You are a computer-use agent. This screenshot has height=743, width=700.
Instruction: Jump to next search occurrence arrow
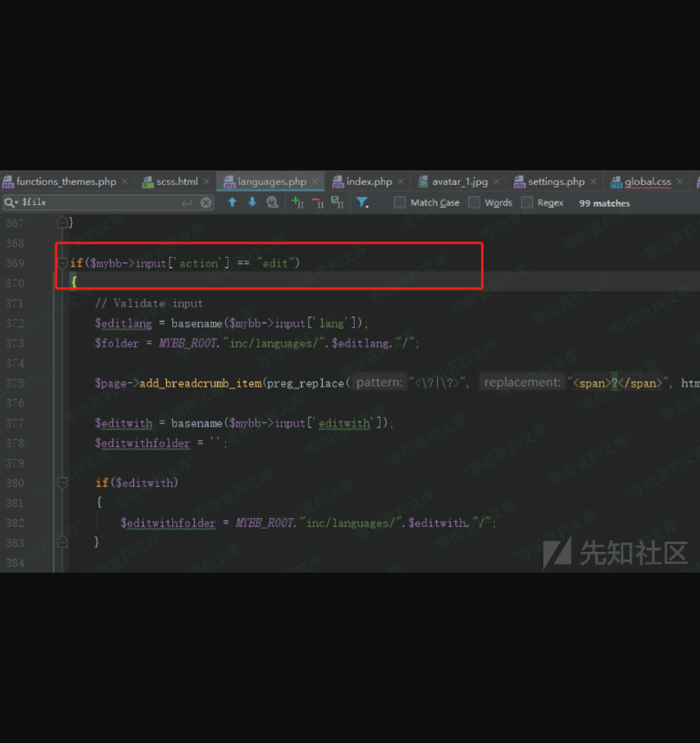[252, 202]
